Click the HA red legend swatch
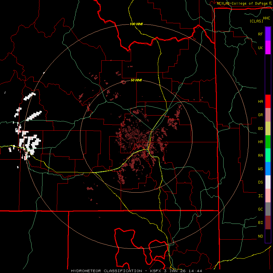273x273 pixels. click(268, 101)
